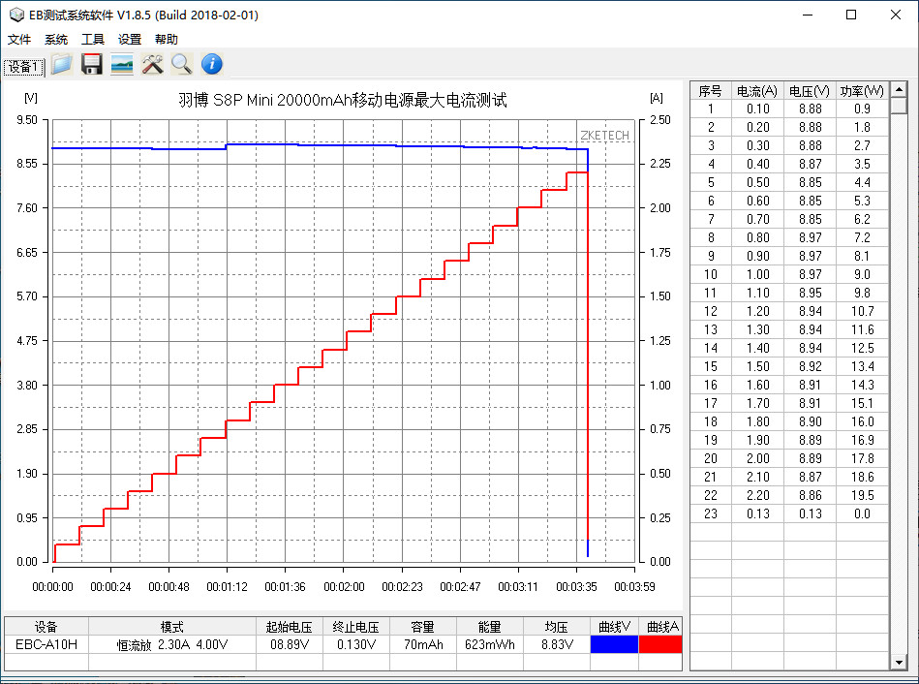Open the 帮助 menu

pyautogui.click(x=166, y=40)
